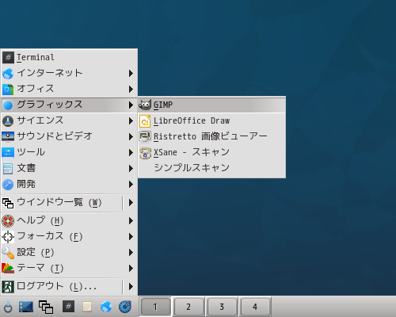
Task: Launch web browser globe in taskbar
Action: [106, 307]
